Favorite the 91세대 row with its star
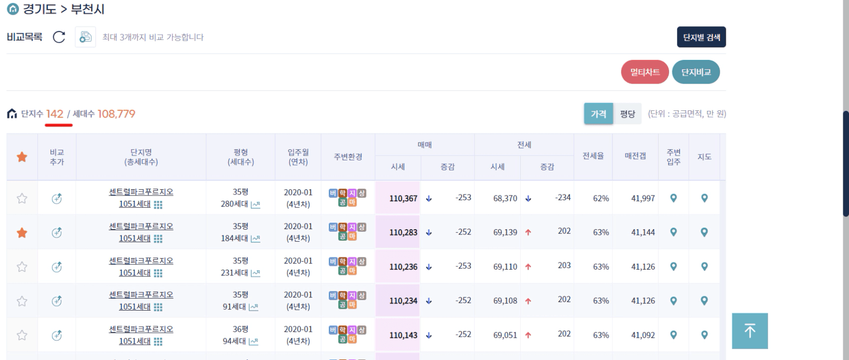This screenshot has height=360, width=849. (x=22, y=301)
